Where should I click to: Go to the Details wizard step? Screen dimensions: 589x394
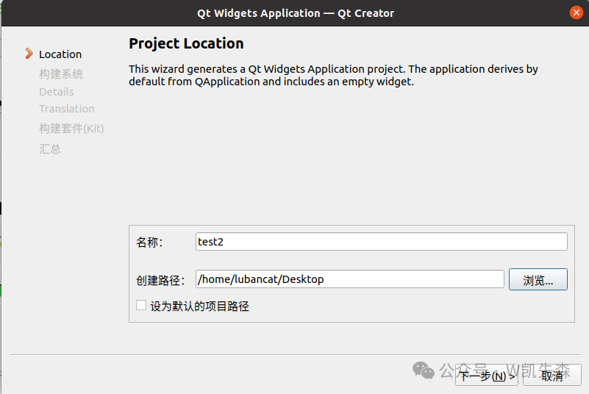(x=57, y=92)
